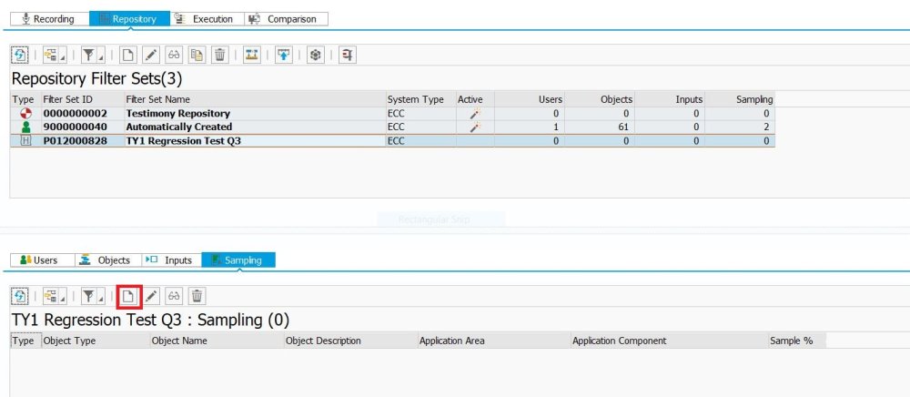
Task: Go to the Comparison tab
Action: [x=286, y=18]
